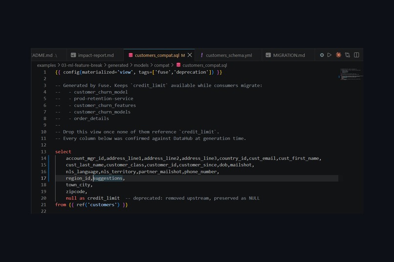394x262 pixels.
Task: Click the markdown icon on impact-report.md tab
Action: (x=73, y=55)
